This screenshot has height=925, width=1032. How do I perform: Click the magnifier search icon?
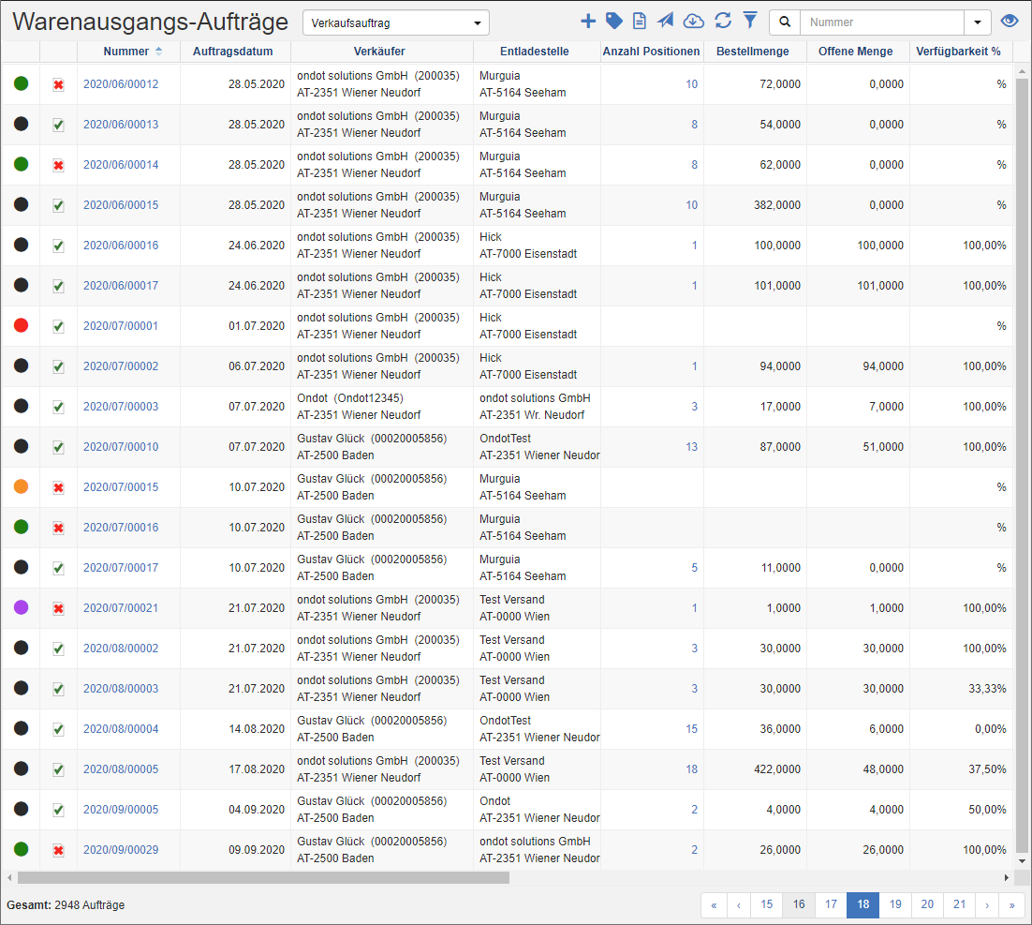tap(785, 22)
